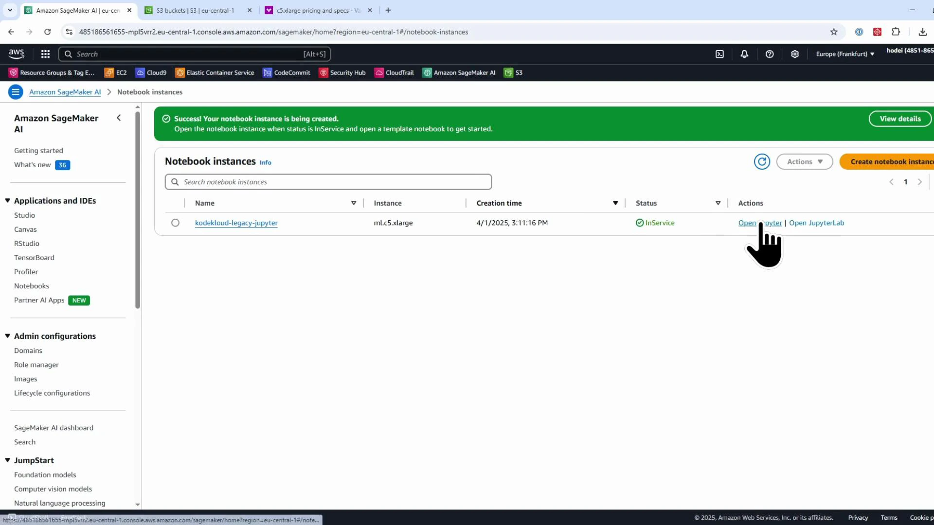Click View details on the success banner
Image resolution: width=934 pixels, height=525 pixels.
[900, 118]
